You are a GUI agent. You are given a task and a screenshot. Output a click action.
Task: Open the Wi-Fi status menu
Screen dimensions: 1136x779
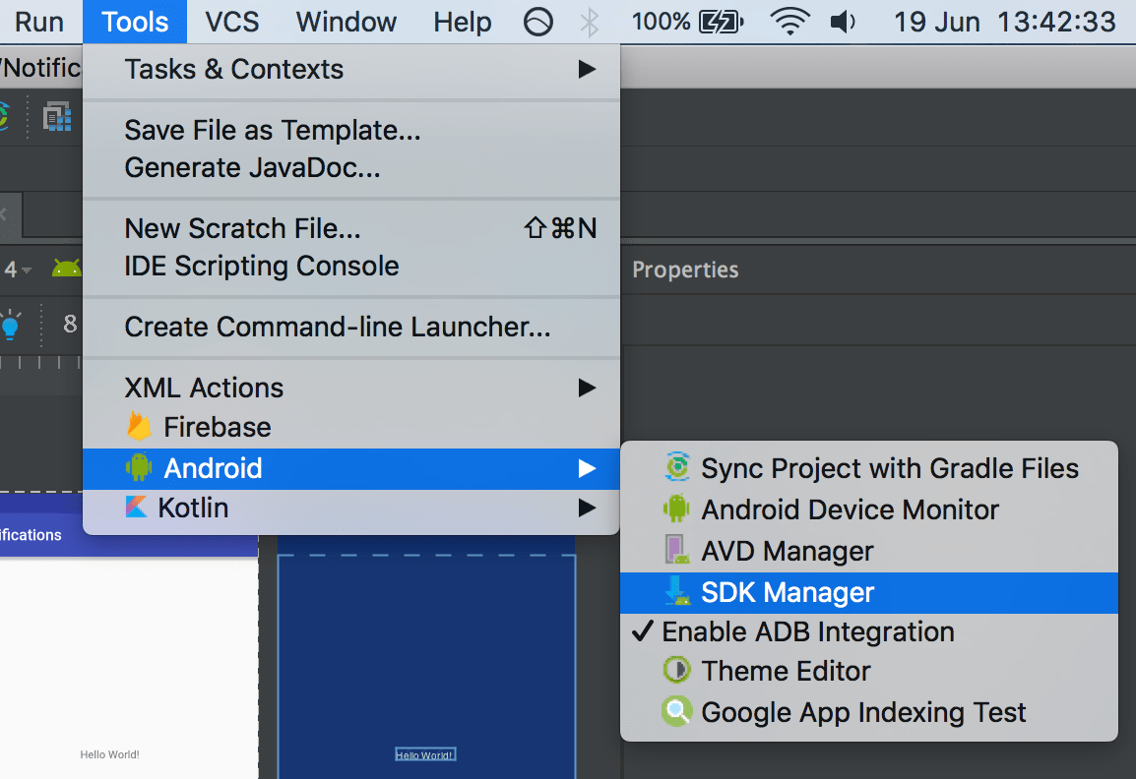click(x=790, y=22)
